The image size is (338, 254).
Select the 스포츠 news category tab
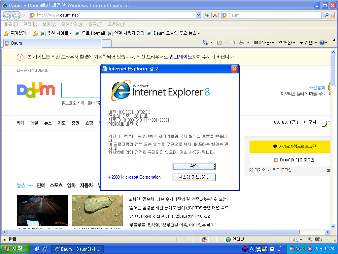click(56, 186)
